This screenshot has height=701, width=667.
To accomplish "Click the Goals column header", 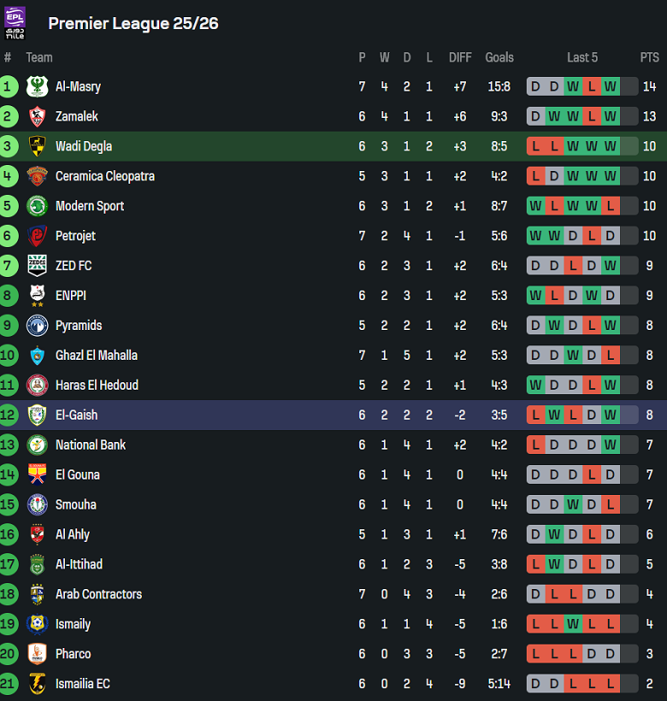I will click(499, 57).
